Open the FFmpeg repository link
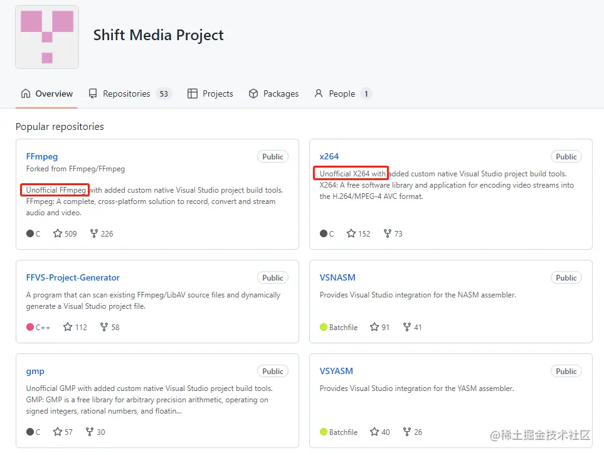The image size is (604, 455). pyautogui.click(x=42, y=156)
